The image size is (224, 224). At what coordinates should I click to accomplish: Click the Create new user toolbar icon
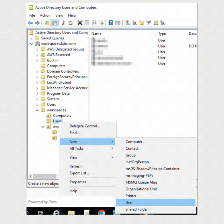pos(127,23)
